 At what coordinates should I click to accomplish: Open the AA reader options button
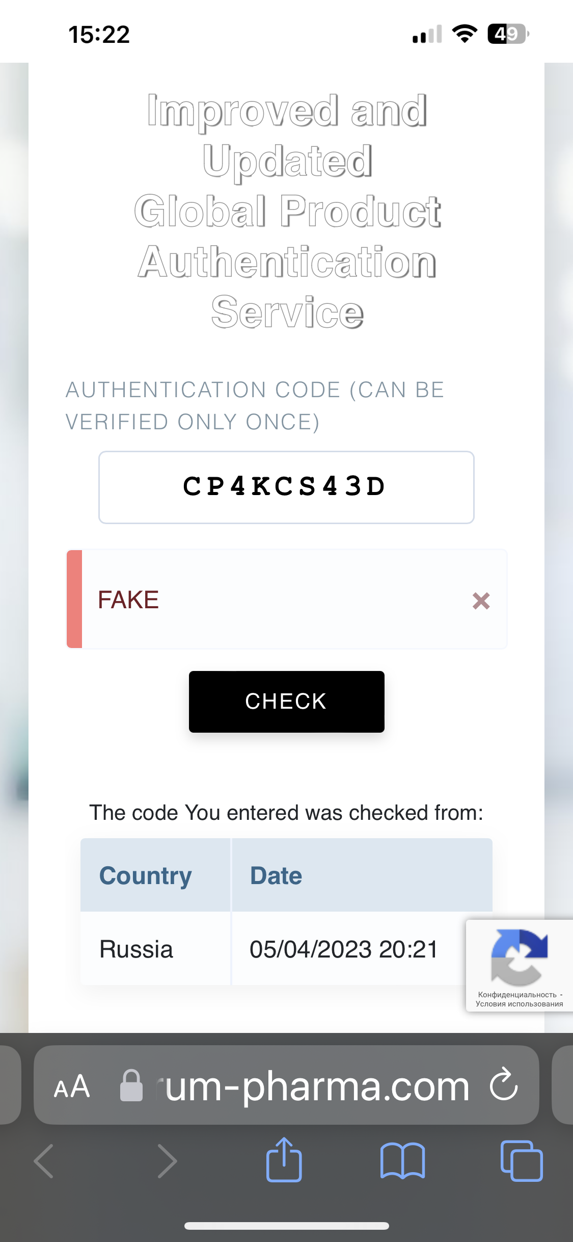click(72, 1086)
